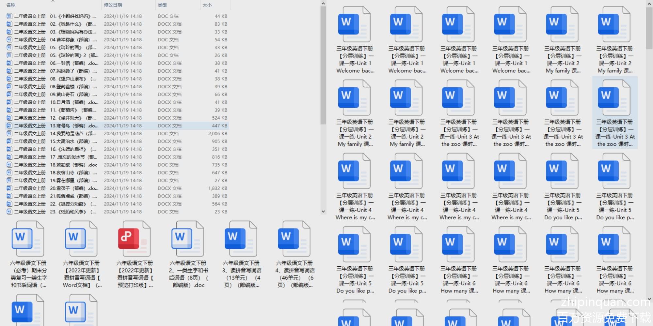Click file list scrollbar down arrow
The image size is (653, 326).
coord(323,211)
